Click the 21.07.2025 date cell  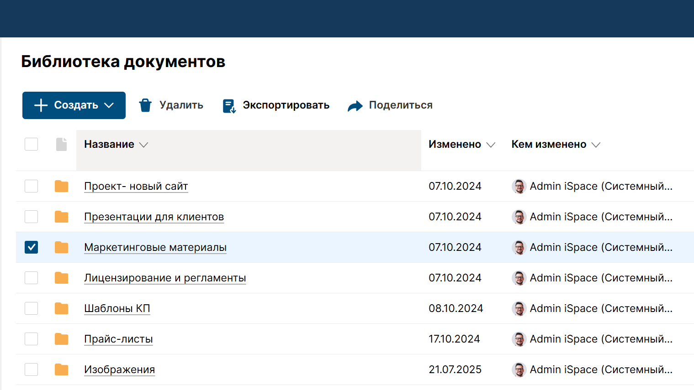click(x=455, y=370)
